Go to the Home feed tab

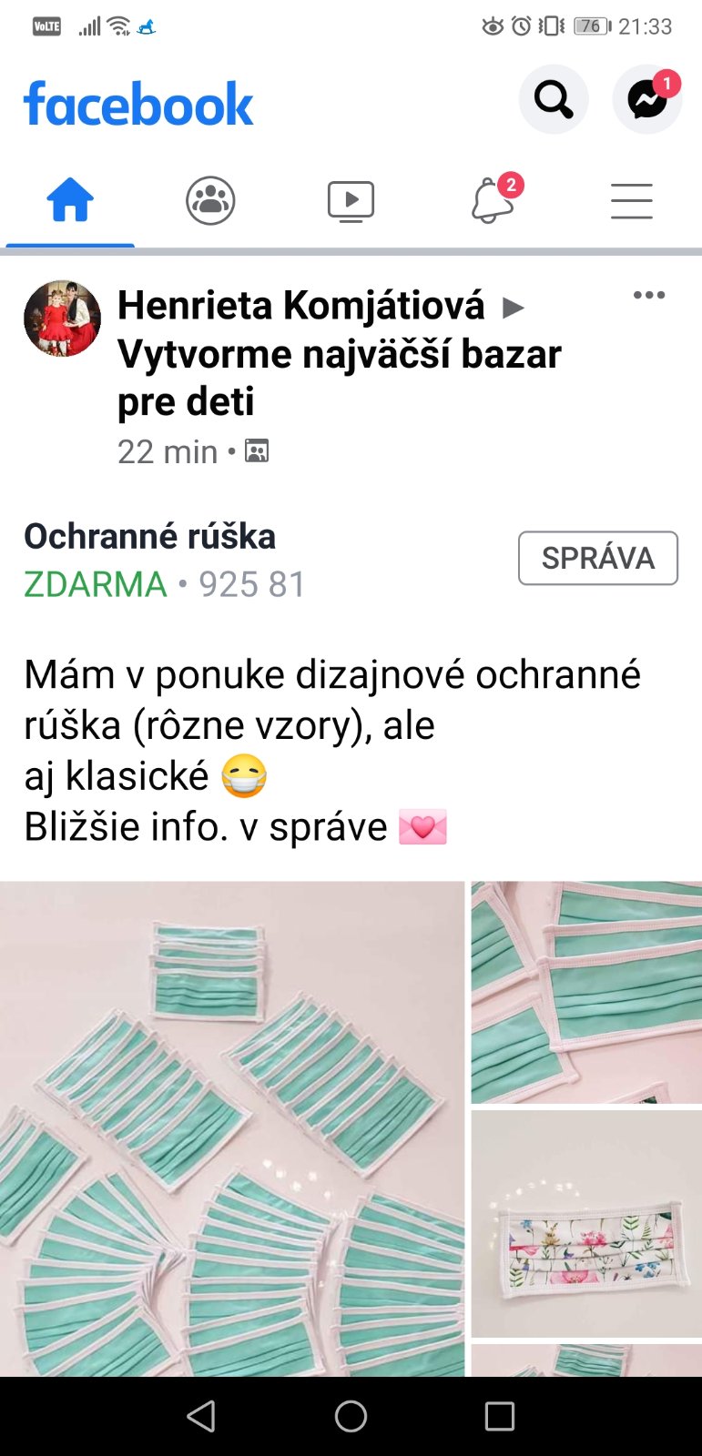click(70, 200)
